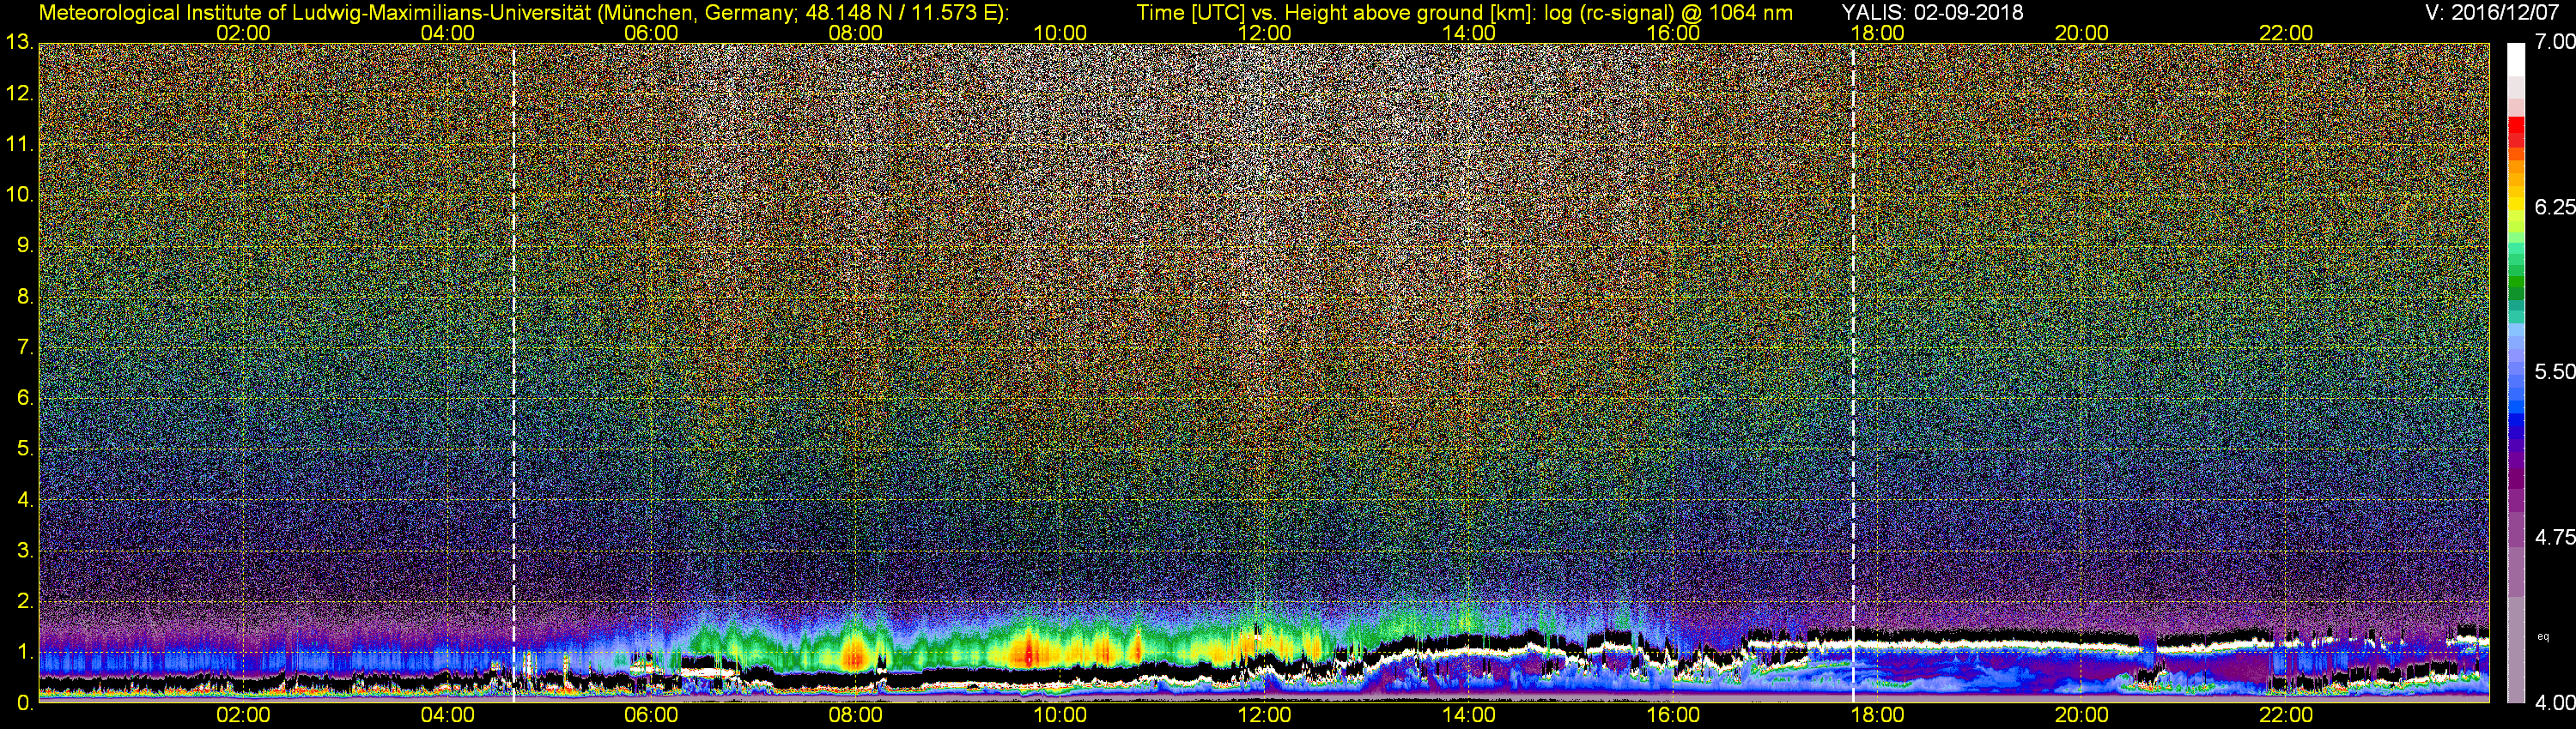Click the height axis label 12
Screen dimensions: 2576x729
click(x=19, y=93)
